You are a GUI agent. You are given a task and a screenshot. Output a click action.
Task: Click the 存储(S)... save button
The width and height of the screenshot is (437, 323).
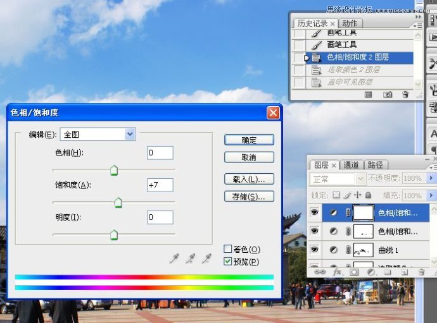click(x=249, y=197)
